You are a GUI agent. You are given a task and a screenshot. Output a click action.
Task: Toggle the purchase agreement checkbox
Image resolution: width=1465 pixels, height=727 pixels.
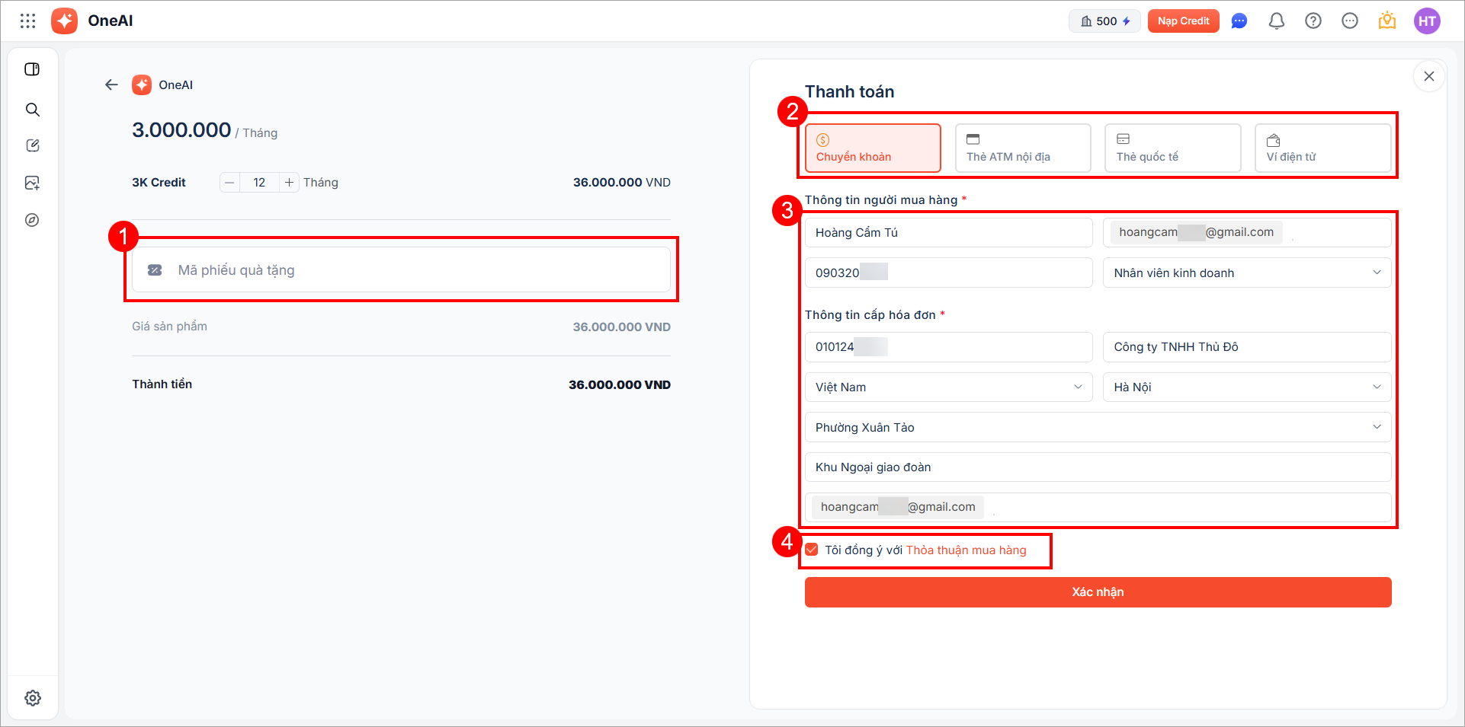pos(812,550)
